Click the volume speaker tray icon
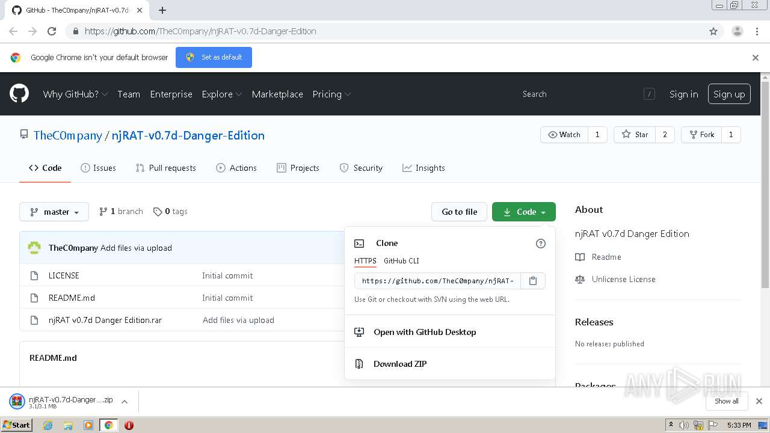The height and width of the screenshot is (433, 770). click(684, 425)
